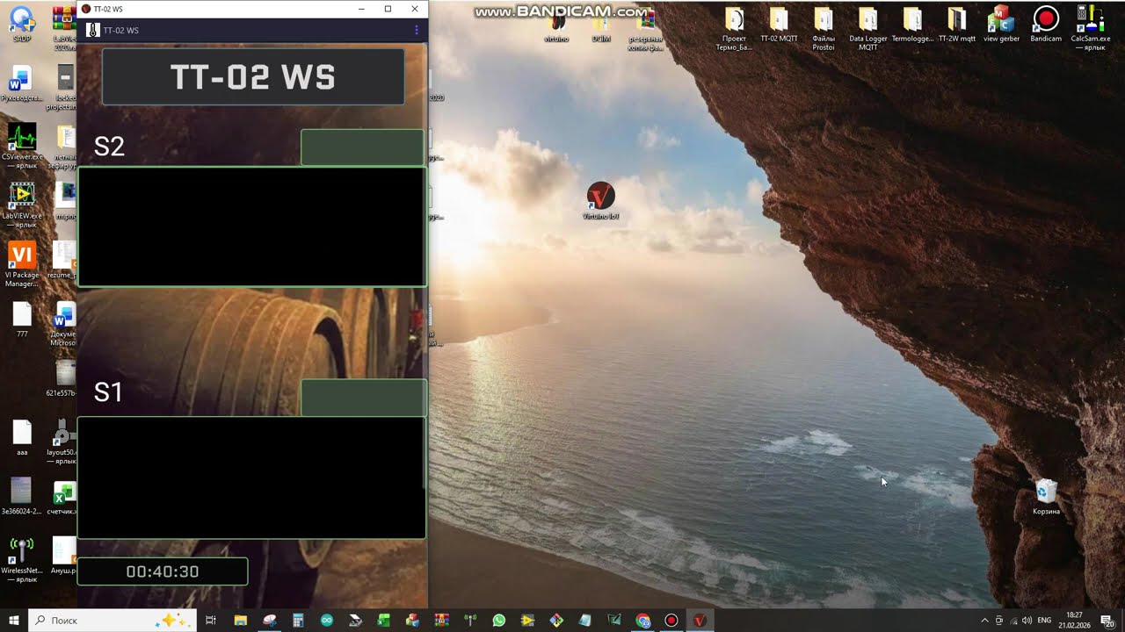Viewport: 1125px width, 632px height.
Task: Open the LabVIEW.exe shortcut
Action: point(22,205)
